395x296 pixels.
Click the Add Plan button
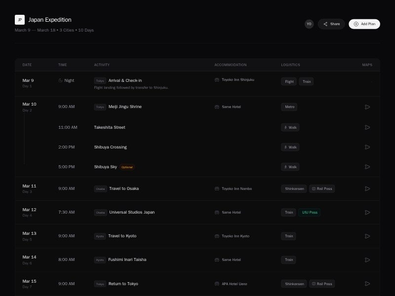[x=364, y=24]
